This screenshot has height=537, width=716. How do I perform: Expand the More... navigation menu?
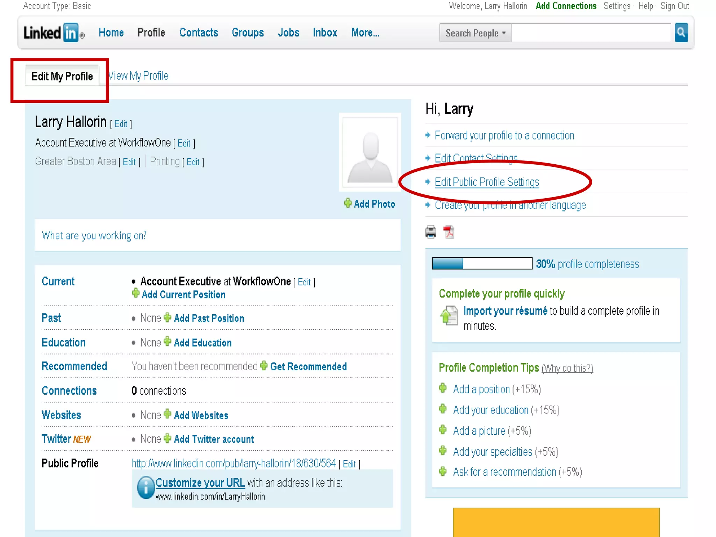365,33
